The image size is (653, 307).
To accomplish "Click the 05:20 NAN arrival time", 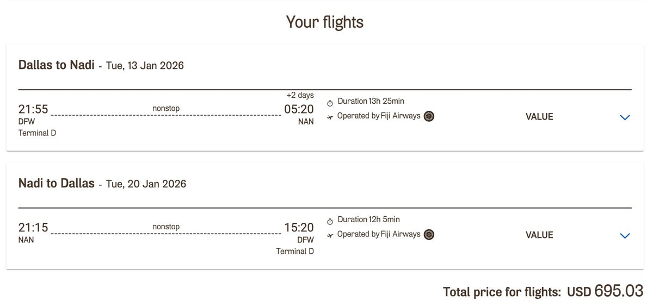I will coord(299,110).
